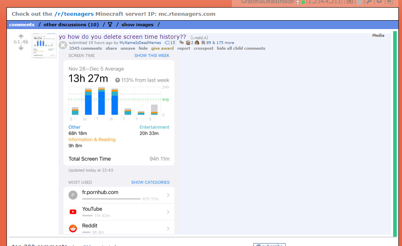Tap SHOW THIS WEEK in the screenshot
Viewport: 402px width, 246px height.
152,56
